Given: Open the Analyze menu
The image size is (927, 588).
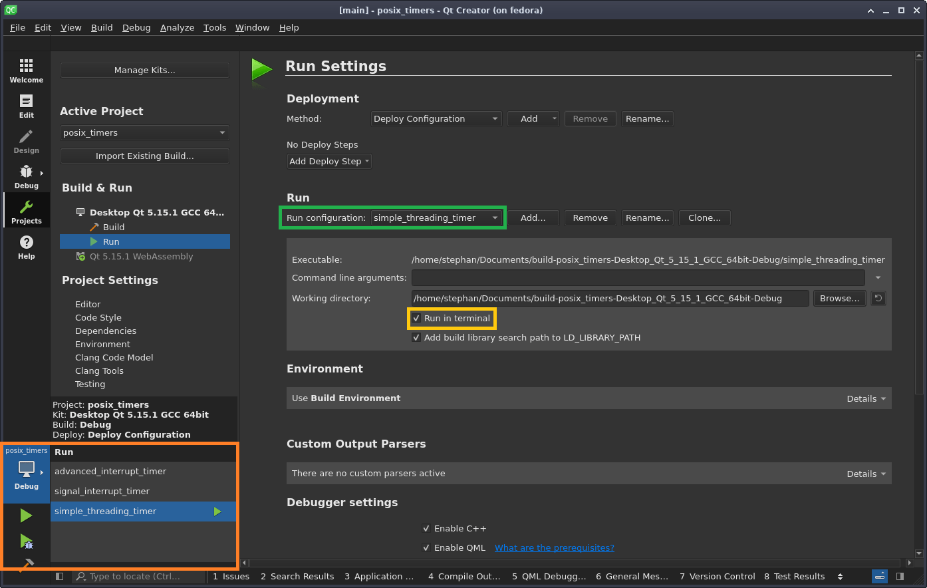Looking at the screenshot, I should [x=177, y=27].
